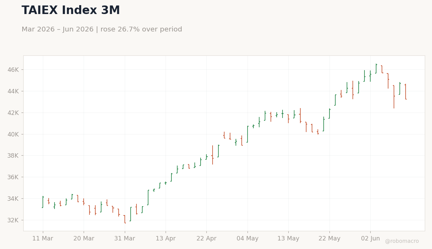Click the 31 Mar x-axis date label
The image size is (432, 249).
tap(125, 239)
